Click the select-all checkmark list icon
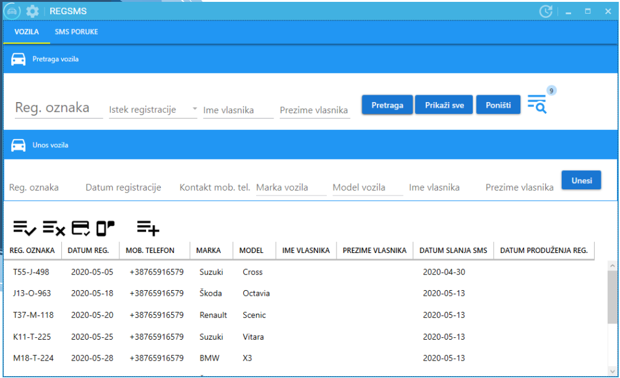This screenshot has width=620, height=378. (25, 228)
